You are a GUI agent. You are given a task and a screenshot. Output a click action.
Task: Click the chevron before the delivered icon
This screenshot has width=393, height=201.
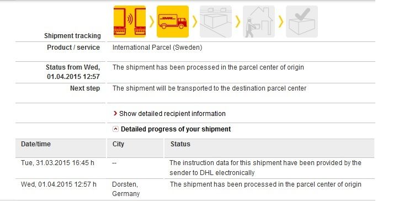(281, 22)
